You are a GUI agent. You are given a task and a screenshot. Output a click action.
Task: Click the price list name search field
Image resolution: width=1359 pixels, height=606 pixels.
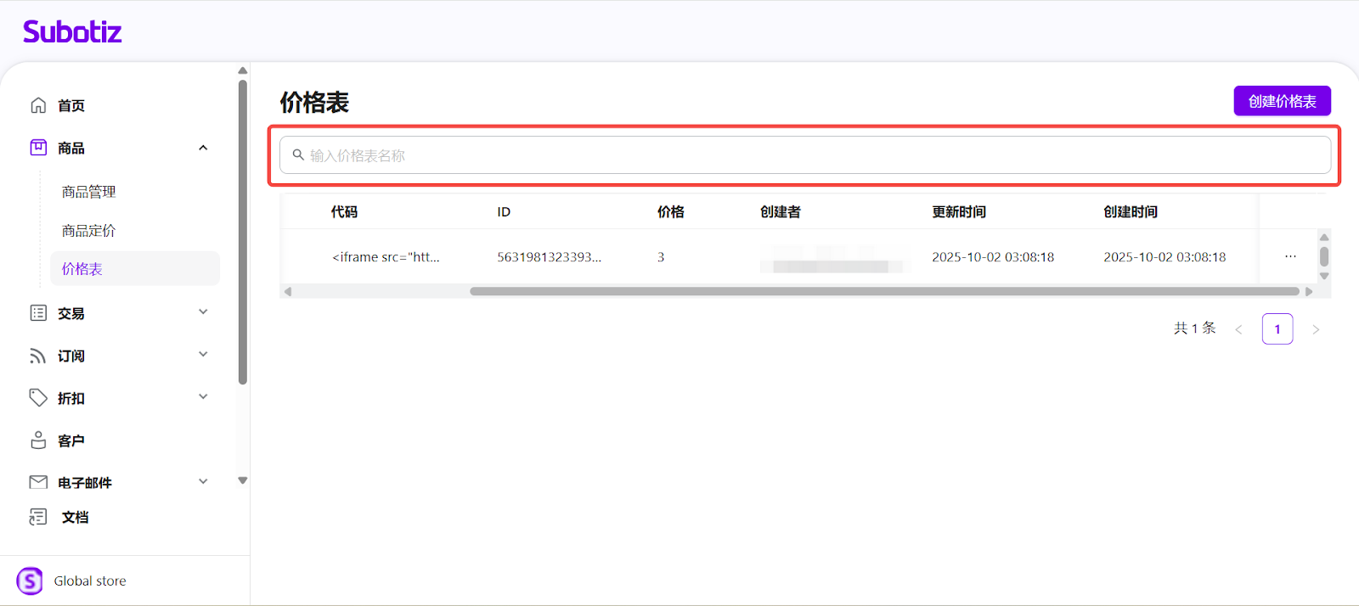click(x=804, y=155)
